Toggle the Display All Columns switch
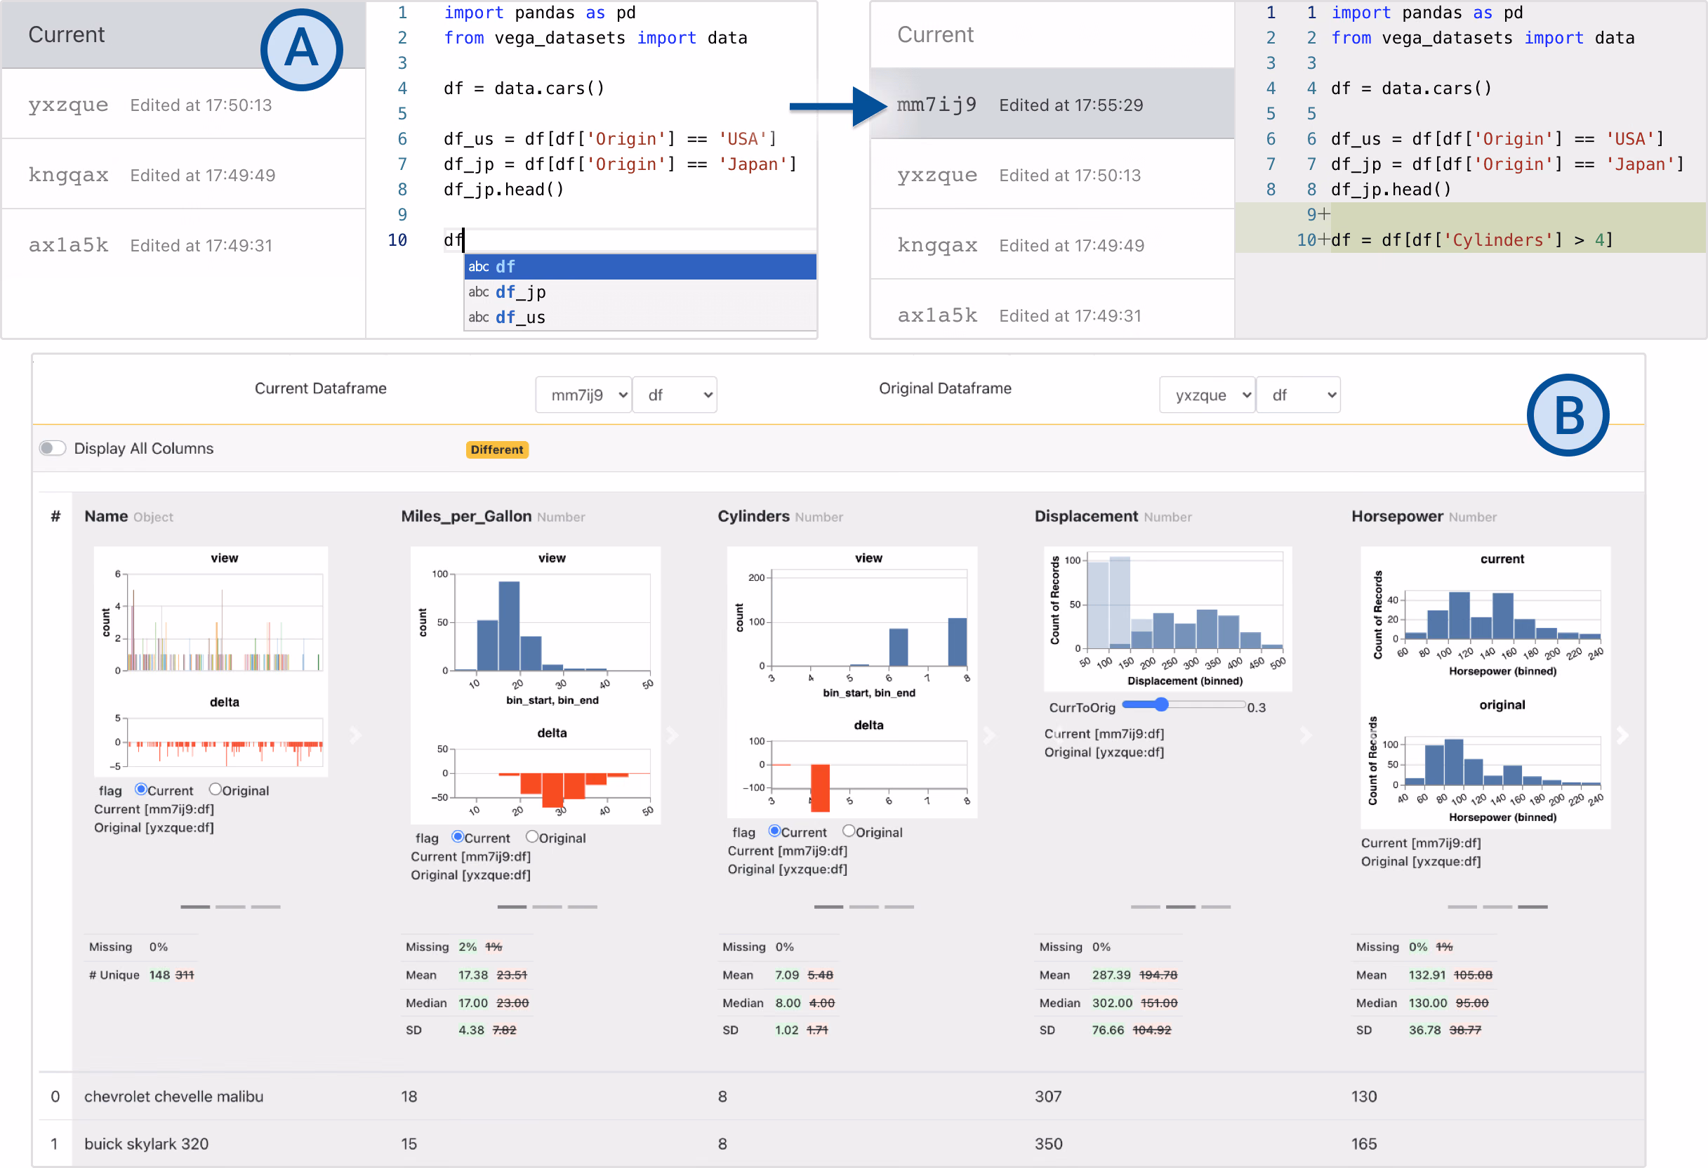The height and width of the screenshot is (1168, 1708). 53,448
